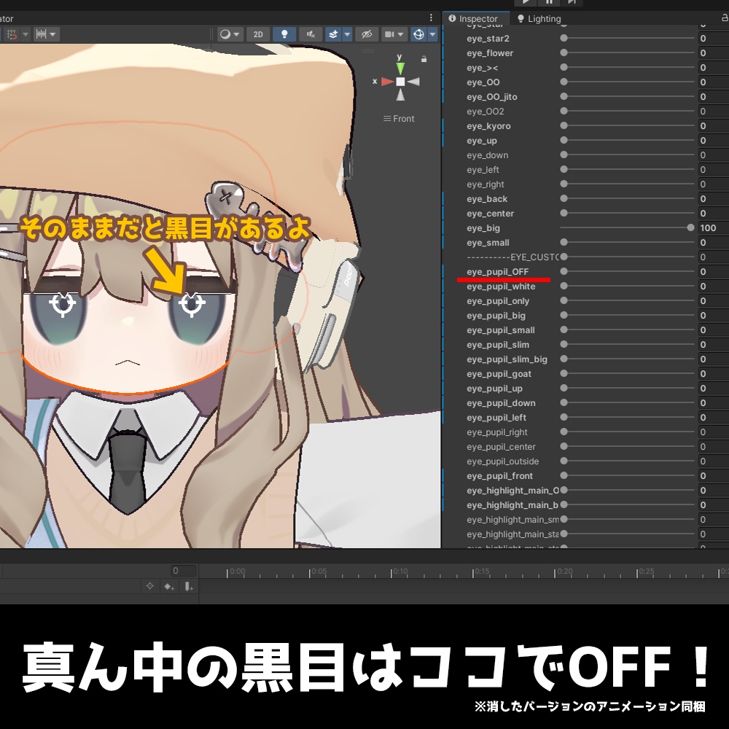Open the camera dropdown arrow
The height and width of the screenshot is (729, 729).
399,34
